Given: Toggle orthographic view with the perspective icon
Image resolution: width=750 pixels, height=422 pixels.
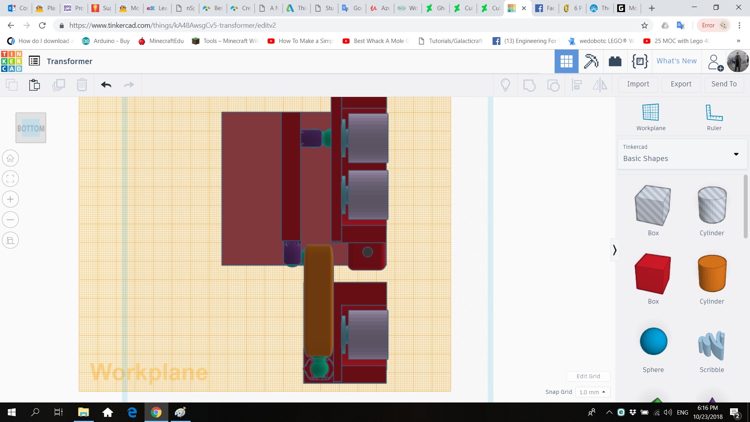Looking at the screenshot, I should 10,240.
